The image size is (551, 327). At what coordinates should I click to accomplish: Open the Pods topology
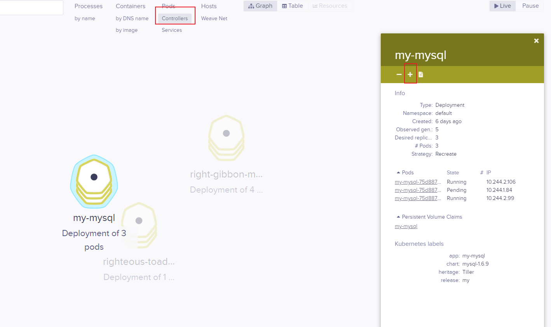[169, 6]
